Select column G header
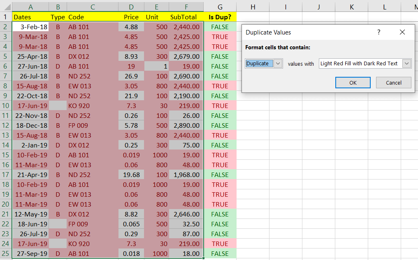Screen dimensions: 418x260 (x=220, y=7)
